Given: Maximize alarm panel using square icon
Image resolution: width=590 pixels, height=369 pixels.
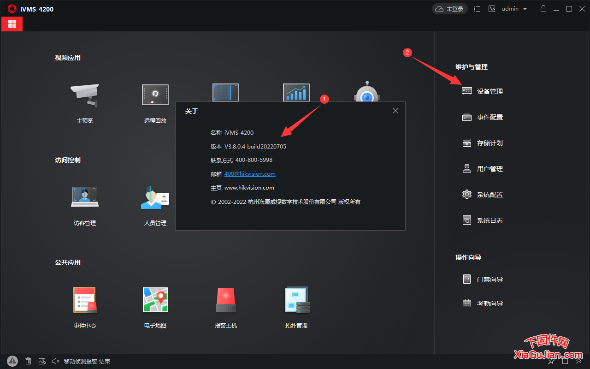Looking at the screenshot, I should tap(565, 361).
